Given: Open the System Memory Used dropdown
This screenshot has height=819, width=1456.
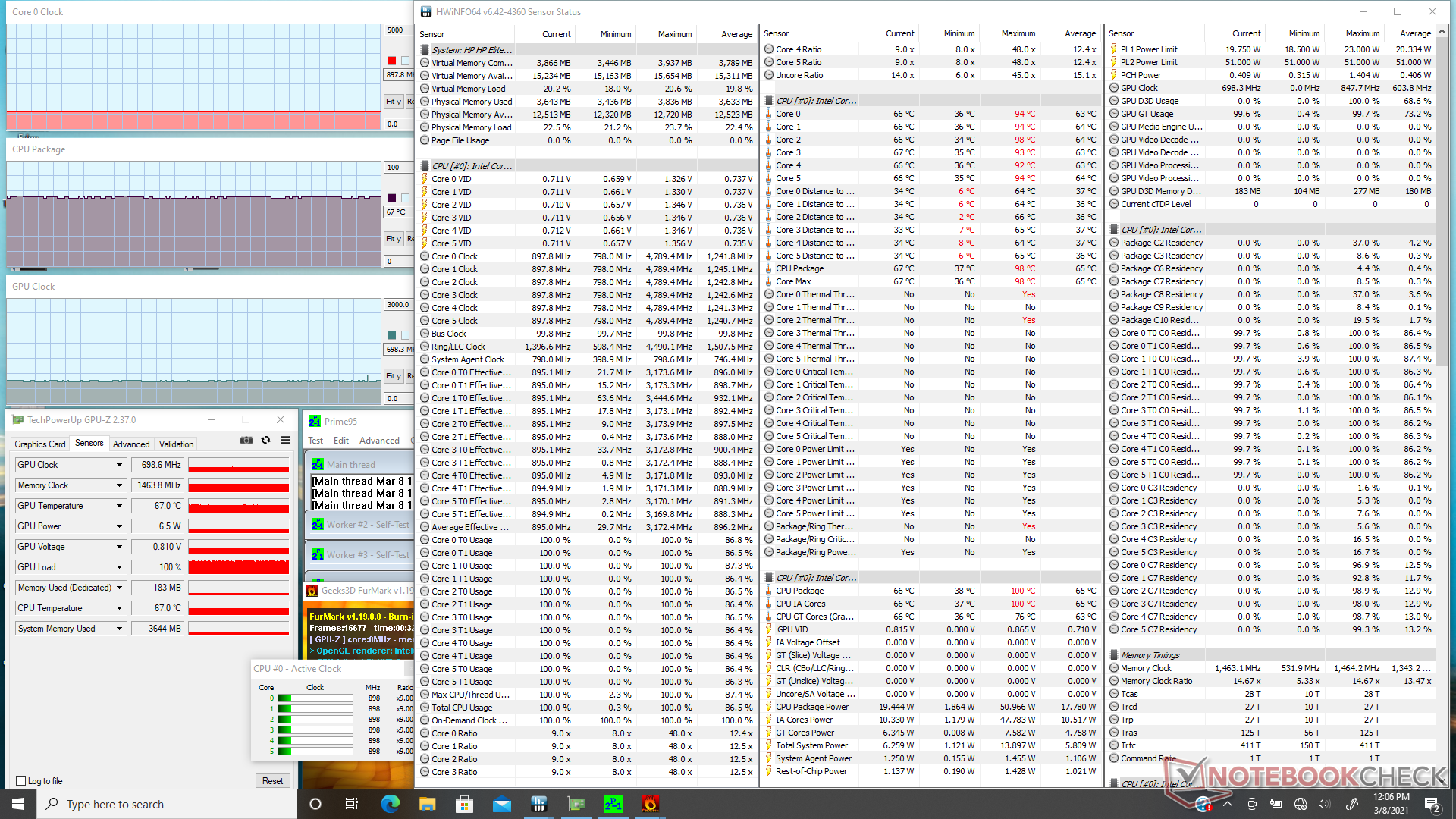Looking at the screenshot, I should coord(119,629).
